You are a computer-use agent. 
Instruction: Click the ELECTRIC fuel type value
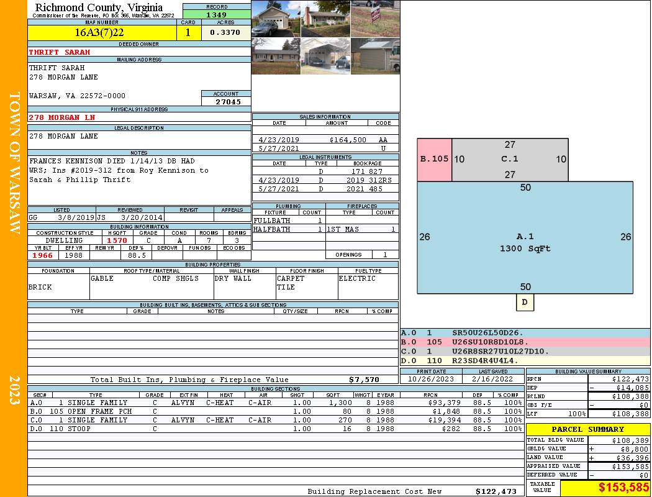(357, 278)
